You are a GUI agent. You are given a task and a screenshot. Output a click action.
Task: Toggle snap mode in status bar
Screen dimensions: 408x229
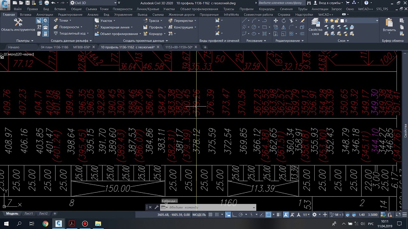pyautogui.click(x=217, y=215)
